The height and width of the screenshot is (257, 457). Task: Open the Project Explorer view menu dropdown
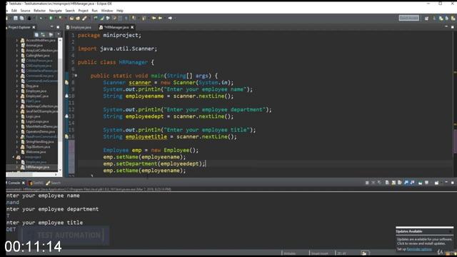click(x=59, y=35)
